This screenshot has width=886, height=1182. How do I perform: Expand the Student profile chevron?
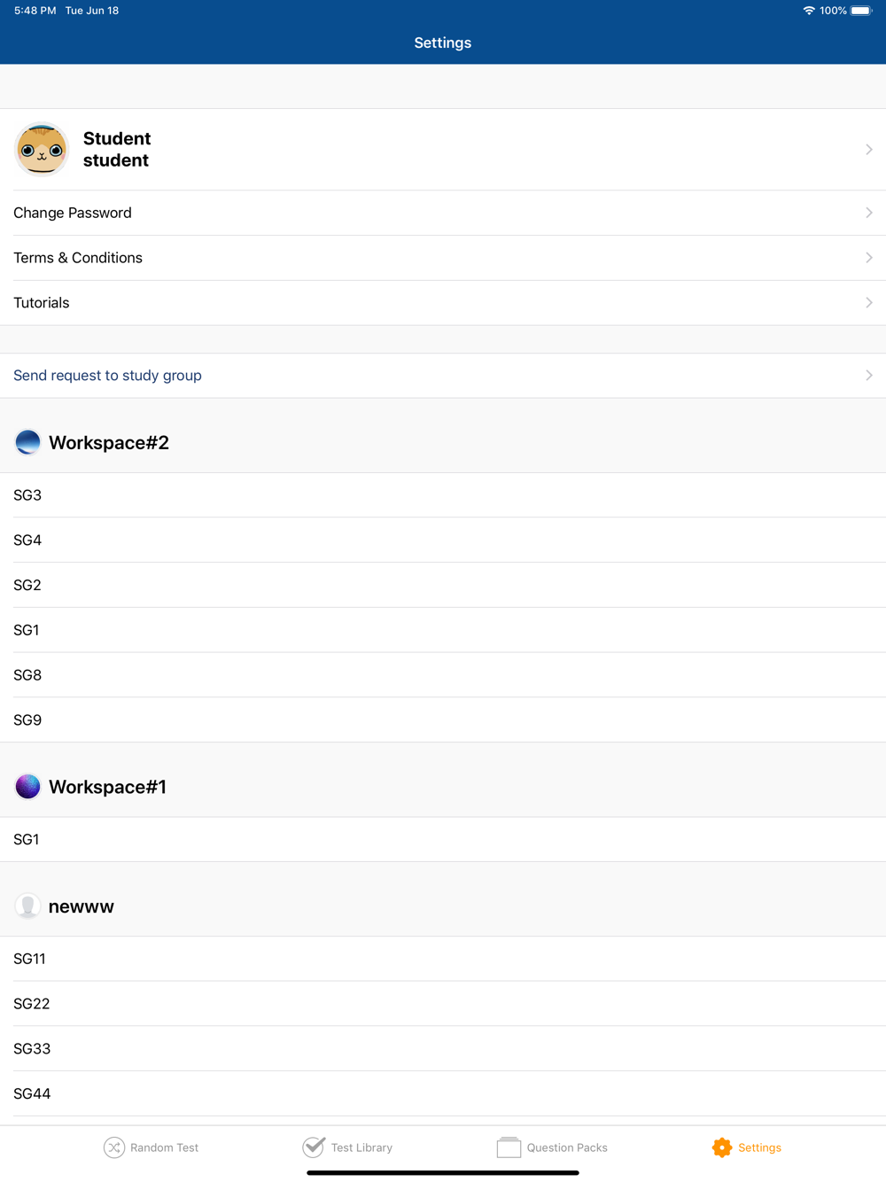(x=869, y=150)
